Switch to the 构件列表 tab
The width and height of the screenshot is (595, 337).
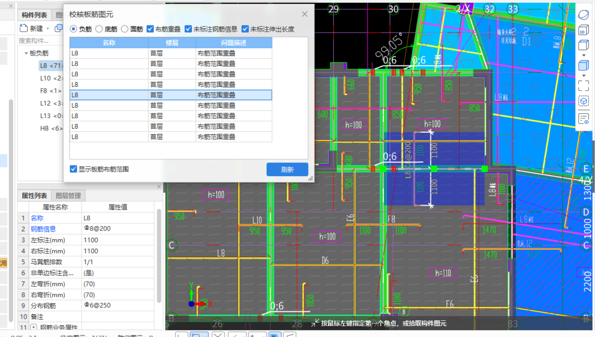(34, 15)
